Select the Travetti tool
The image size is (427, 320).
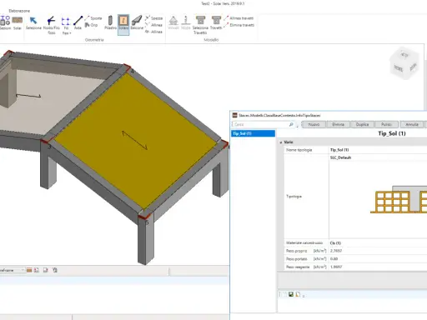pyautogui.click(x=216, y=22)
